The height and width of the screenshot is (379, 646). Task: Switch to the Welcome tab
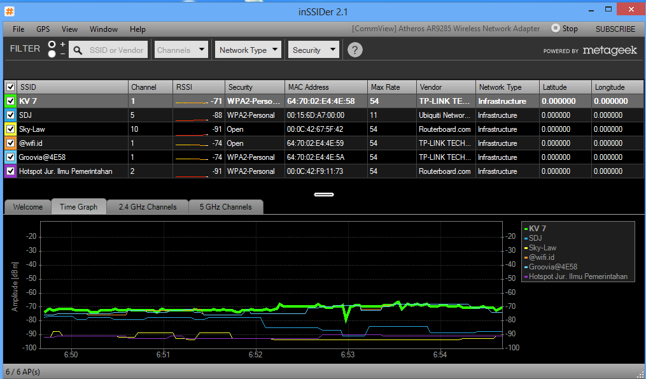(x=27, y=207)
